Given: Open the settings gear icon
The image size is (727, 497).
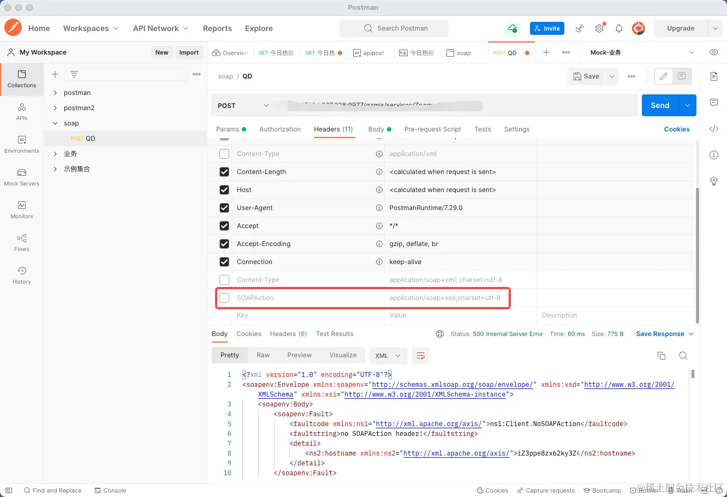Looking at the screenshot, I should coord(599,28).
